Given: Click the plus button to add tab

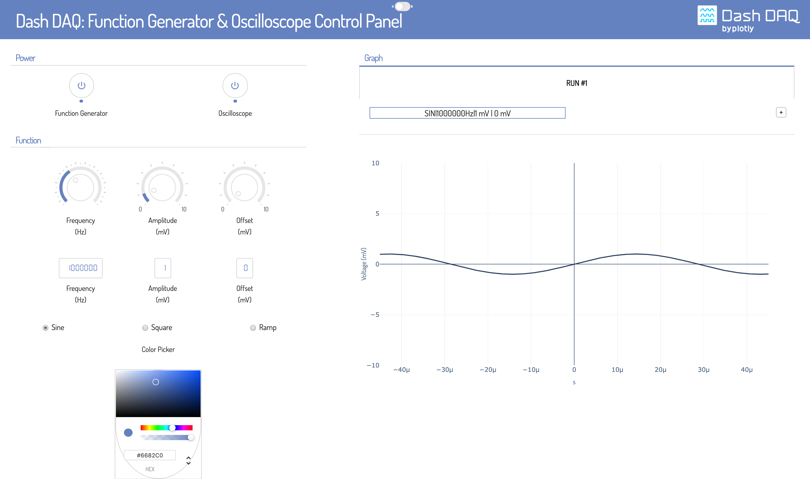Looking at the screenshot, I should [x=781, y=113].
